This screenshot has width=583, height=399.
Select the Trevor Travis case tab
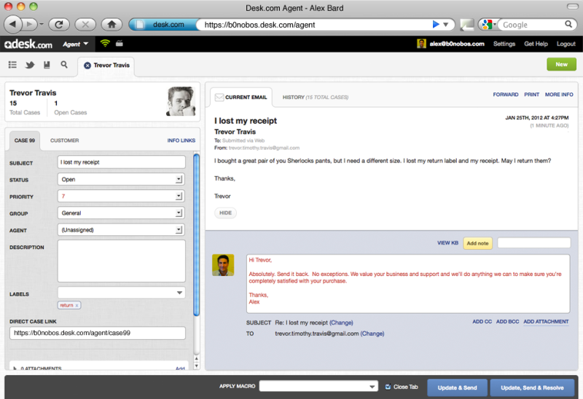[106, 66]
